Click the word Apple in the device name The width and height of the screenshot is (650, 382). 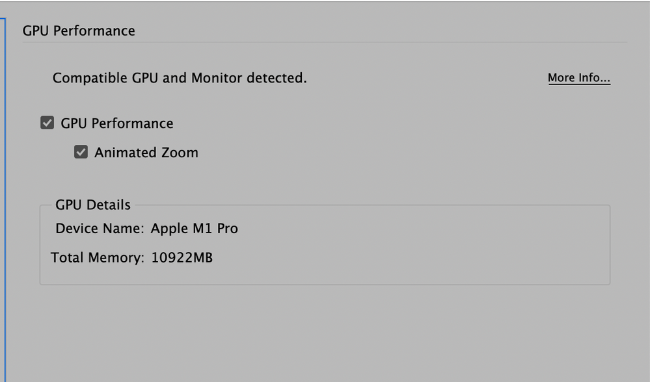[x=169, y=229]
